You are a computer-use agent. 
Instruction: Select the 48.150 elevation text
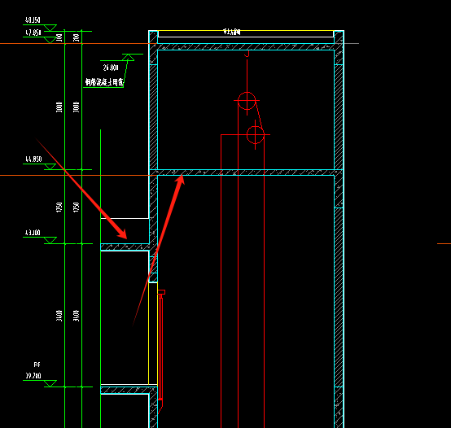pyautogui.click(x=33, y=20)
